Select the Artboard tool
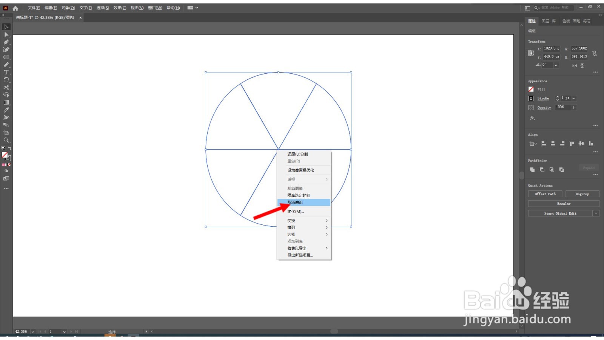 coord(6,133)
